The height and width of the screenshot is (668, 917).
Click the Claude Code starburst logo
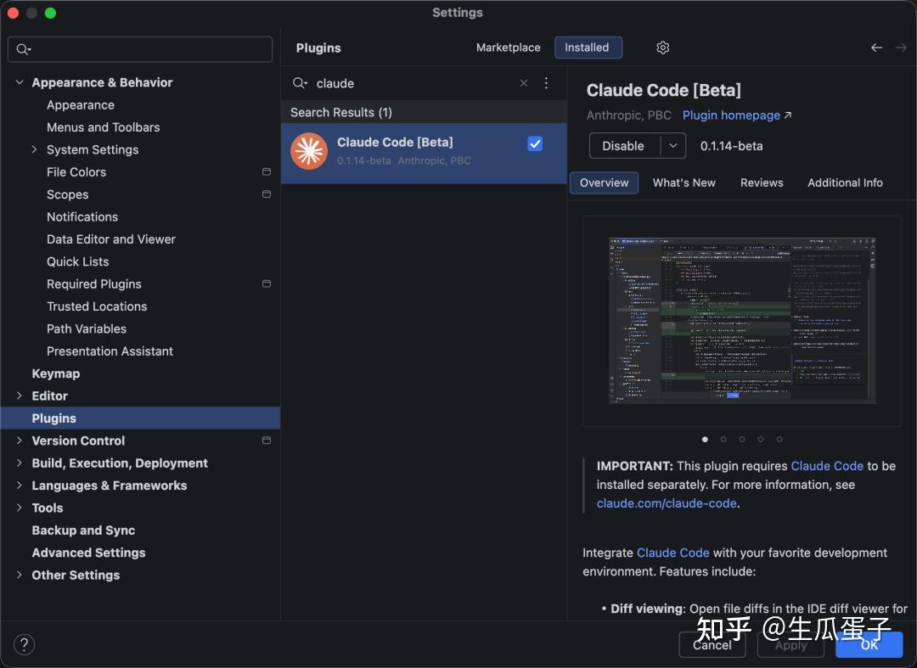(309, 151)
